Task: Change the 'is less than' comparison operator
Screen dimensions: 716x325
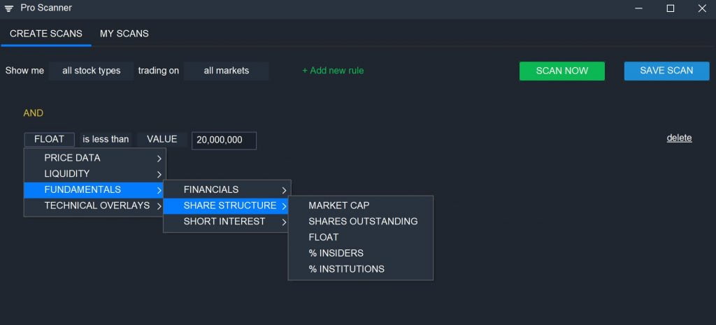Action: click(x=106, y=140)
